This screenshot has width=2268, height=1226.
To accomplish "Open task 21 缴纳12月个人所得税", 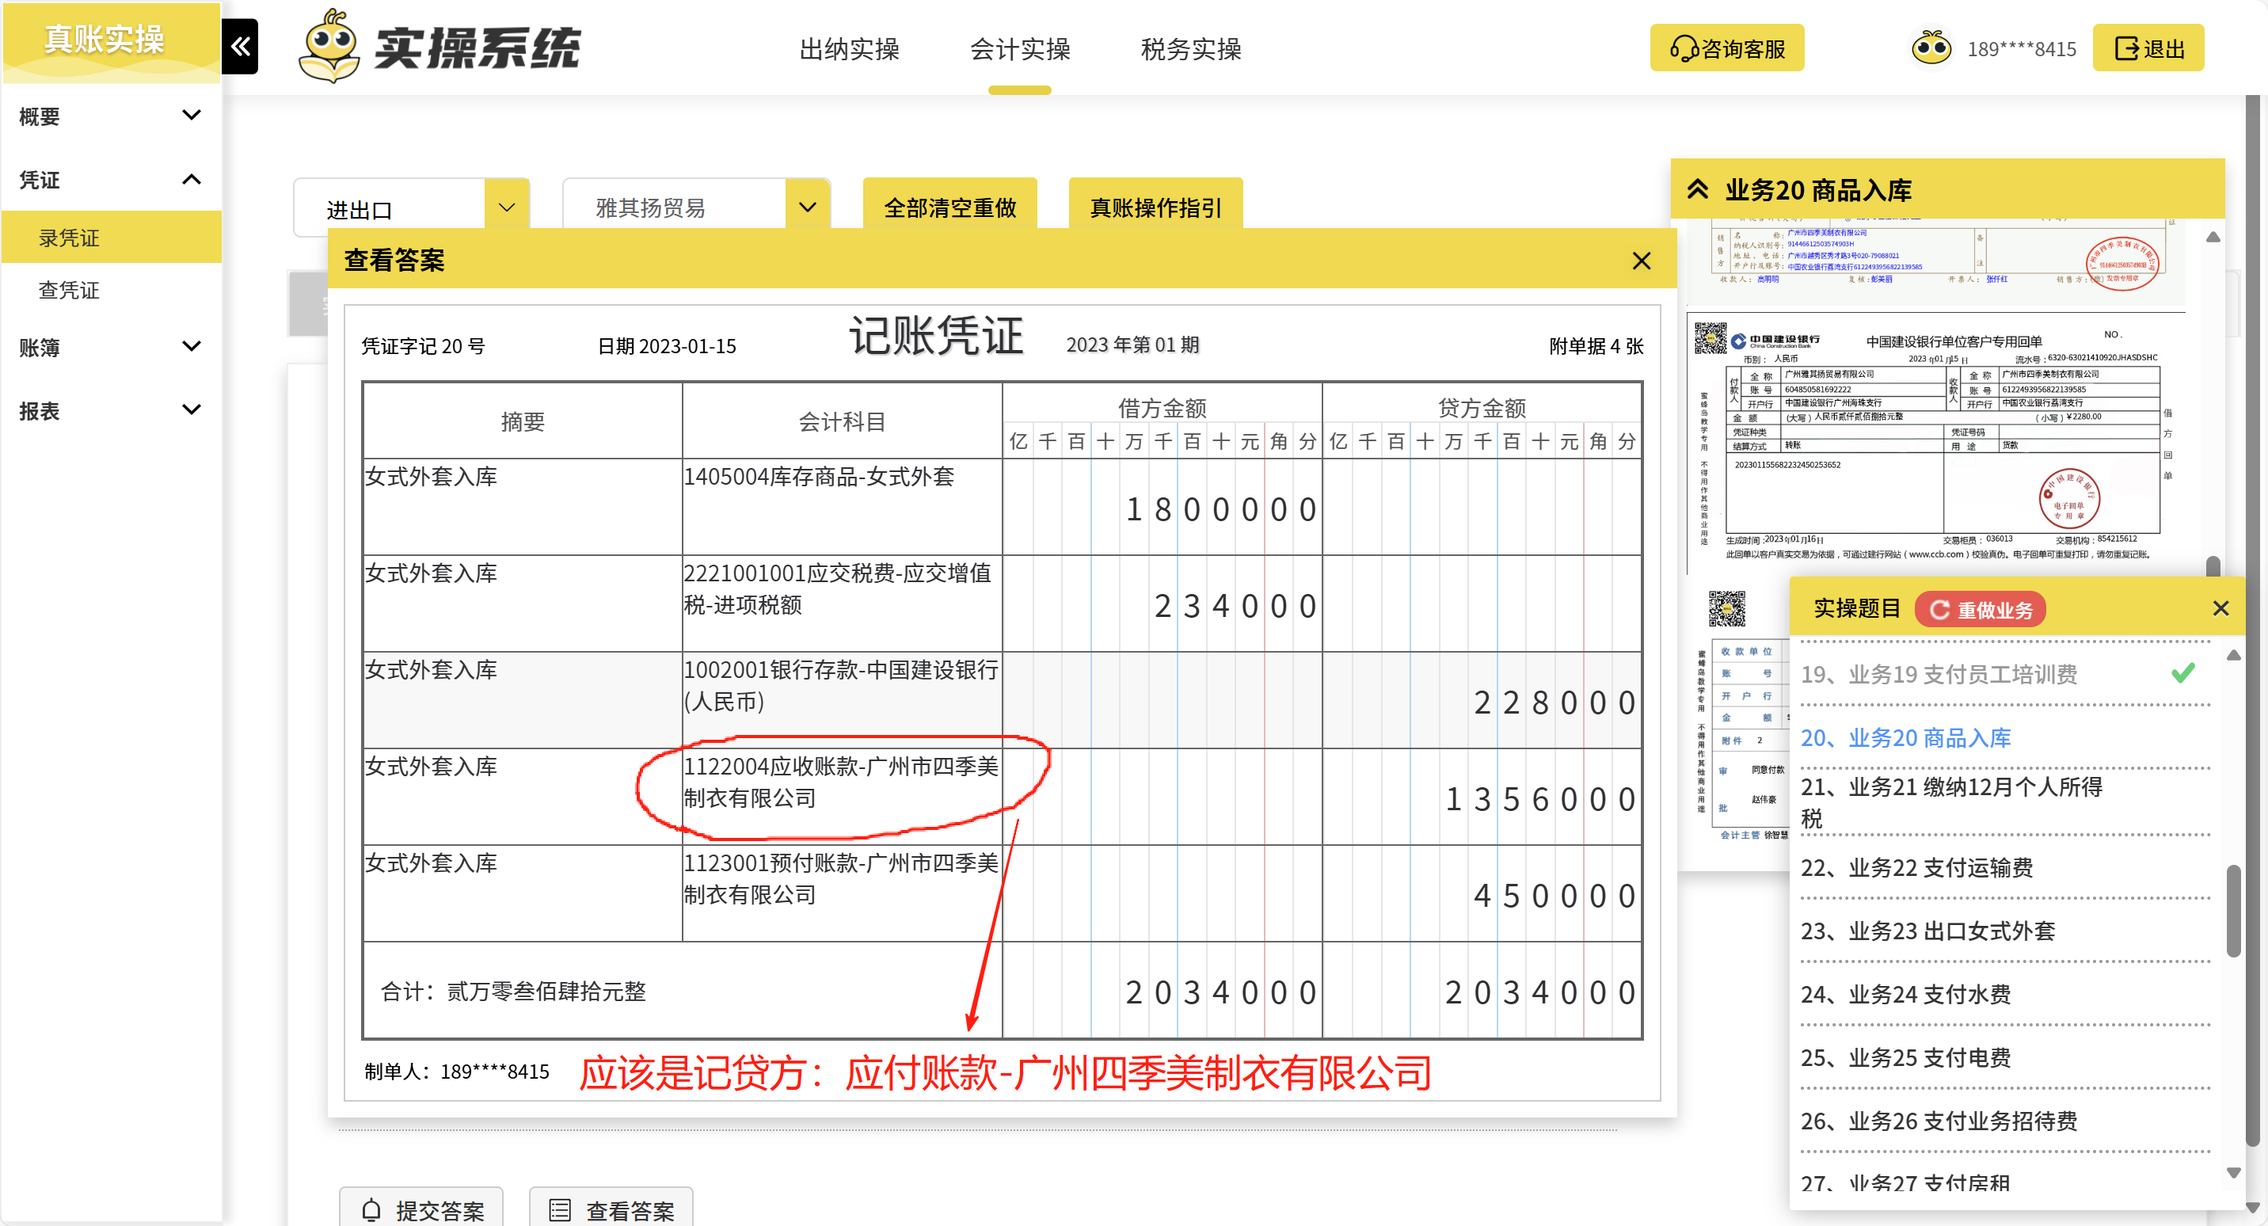I will 1951,802.
